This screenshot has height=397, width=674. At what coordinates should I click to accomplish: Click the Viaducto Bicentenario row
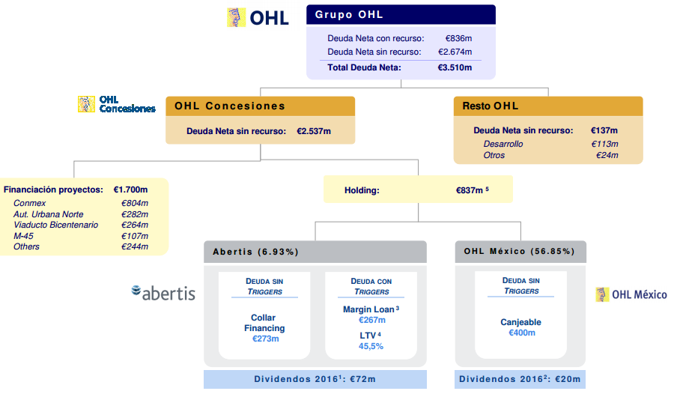click(81, 225)
